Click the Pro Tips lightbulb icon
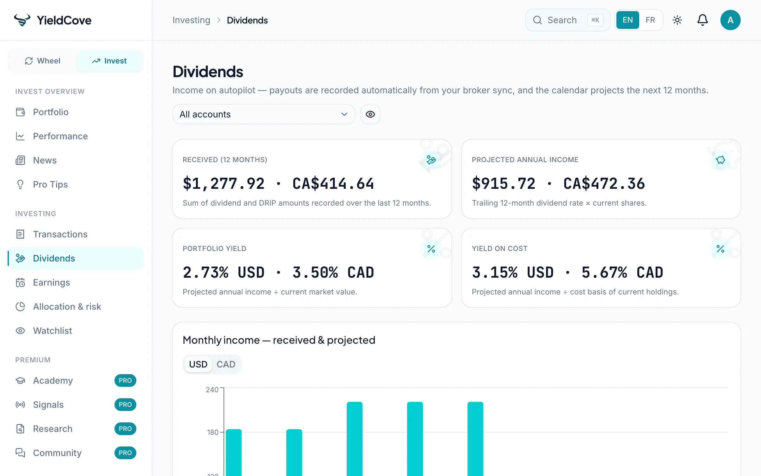Viewport: 761px width, 476px height. pos(20,184)
